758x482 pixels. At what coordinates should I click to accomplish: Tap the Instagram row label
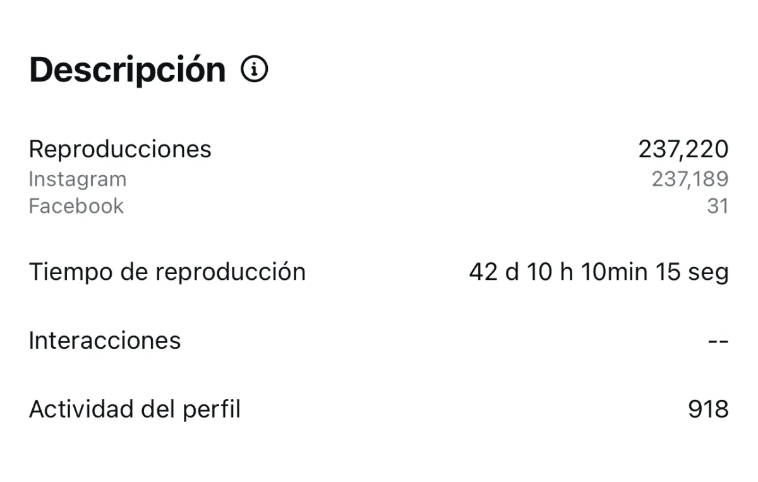[x=78, y=179]
